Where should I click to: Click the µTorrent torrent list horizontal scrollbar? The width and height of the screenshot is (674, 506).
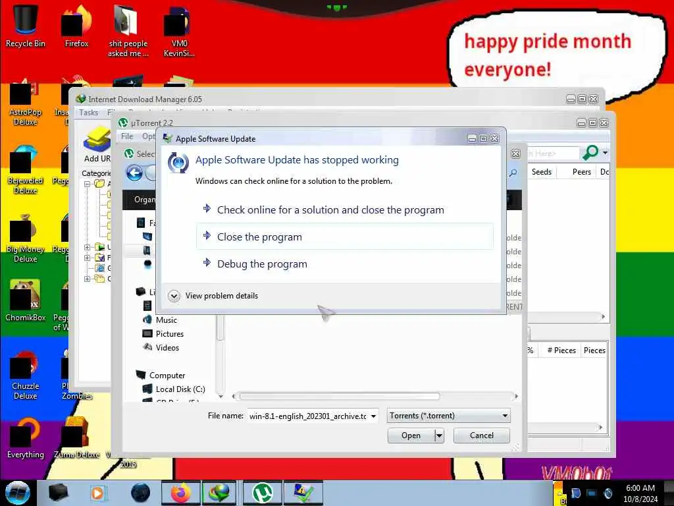pos(567,317)
